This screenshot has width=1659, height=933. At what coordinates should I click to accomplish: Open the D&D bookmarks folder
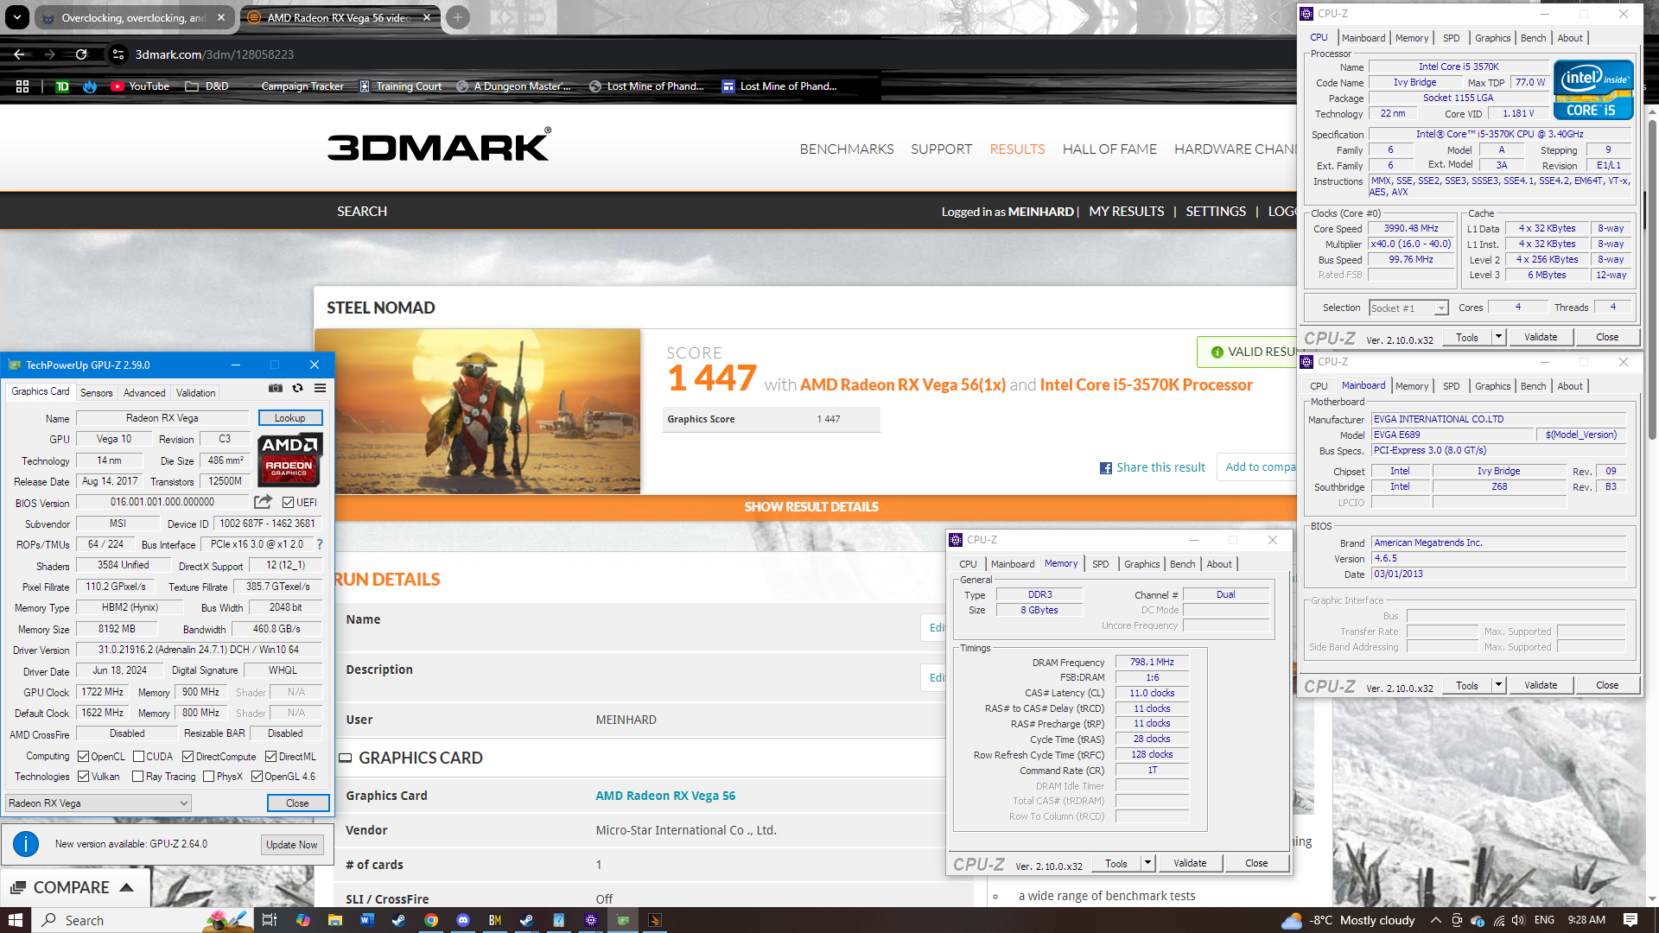[207, 86]
